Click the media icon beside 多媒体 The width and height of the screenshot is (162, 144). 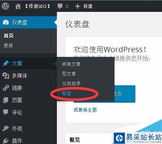[6, 76]
